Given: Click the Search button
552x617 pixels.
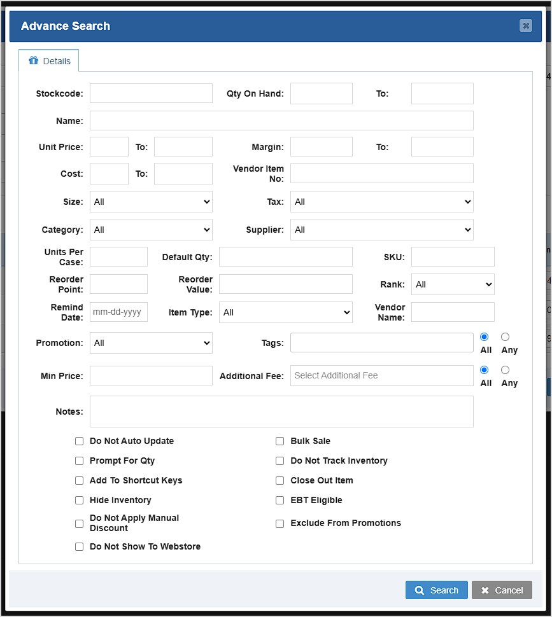Looking at the screenshot, I should (437, 590).
